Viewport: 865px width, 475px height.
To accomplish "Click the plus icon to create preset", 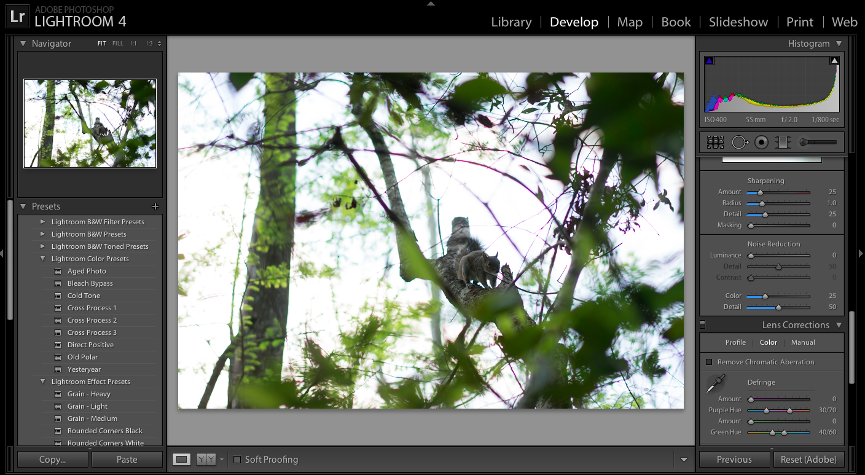I will tap(155, 206).
